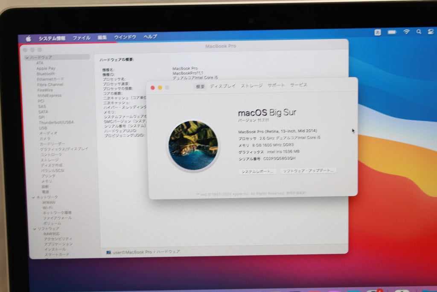Select Bluetooth in the sidebar
This screenshot has width=437, height=292.
46,74
